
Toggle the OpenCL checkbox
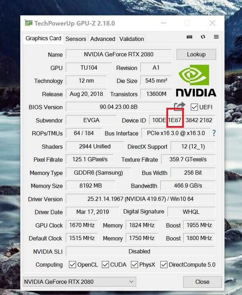coord(73,265)
